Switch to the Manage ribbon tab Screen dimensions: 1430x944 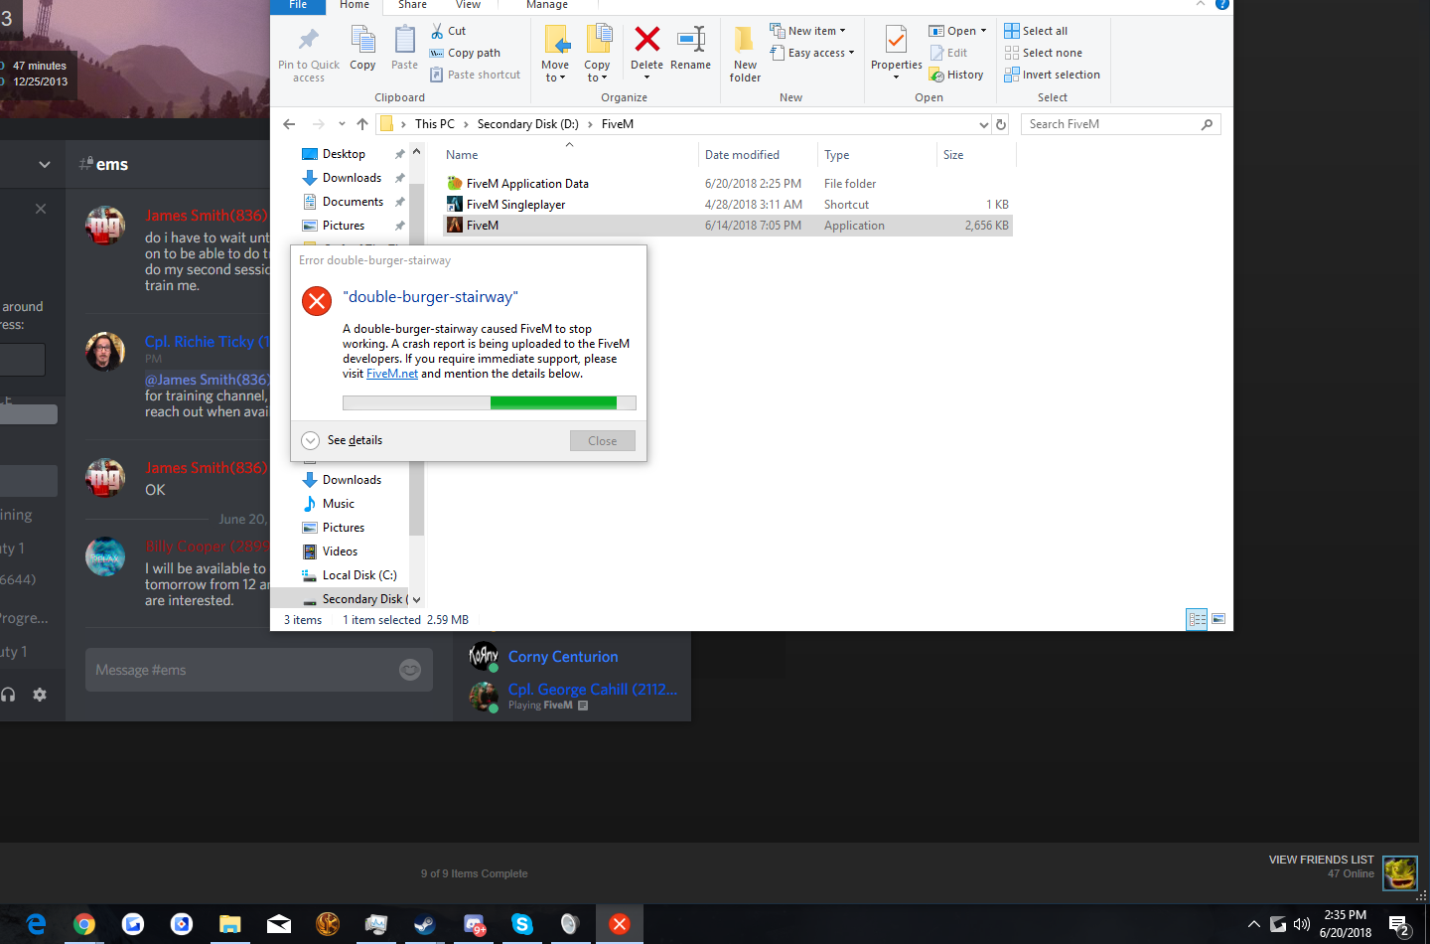(547, 5)
